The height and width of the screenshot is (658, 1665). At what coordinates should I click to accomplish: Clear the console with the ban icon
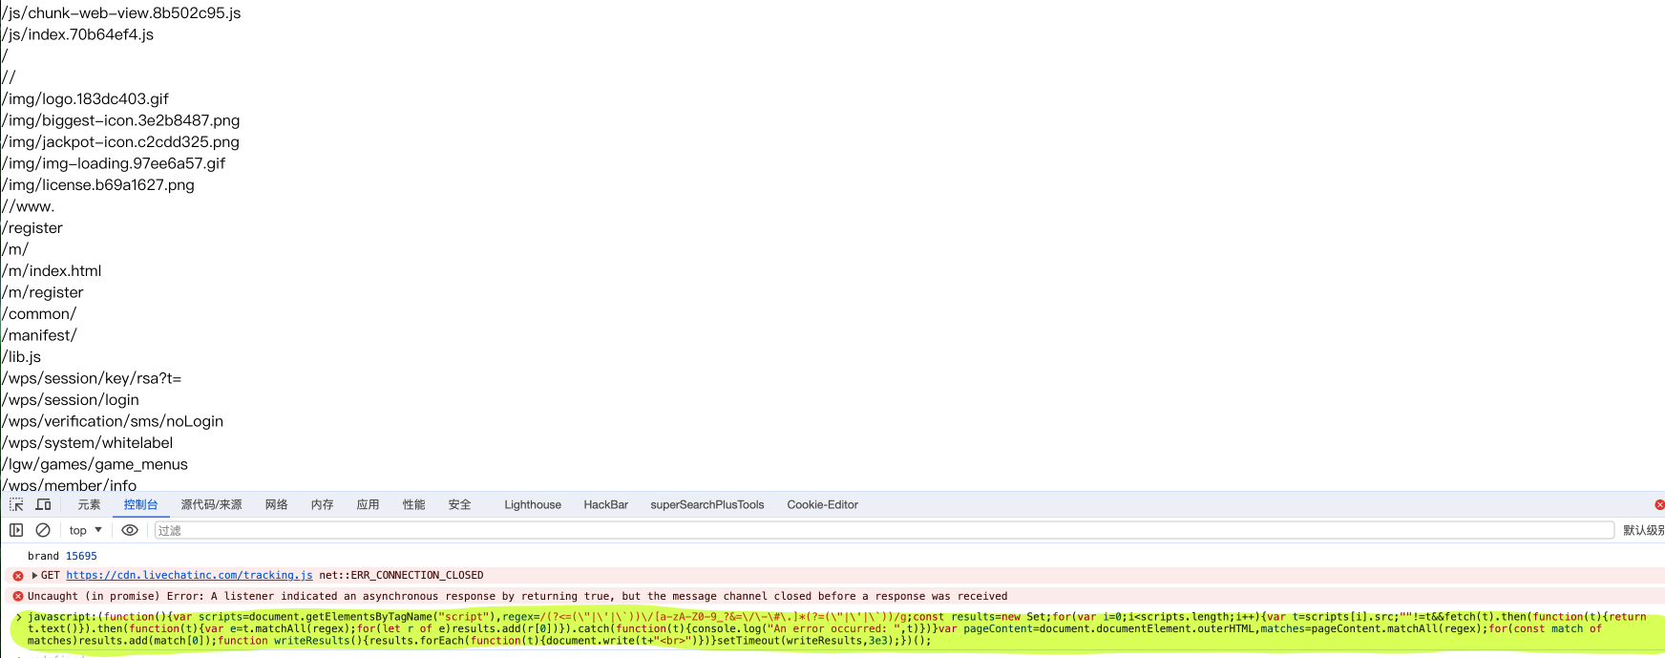(x=43, y=530)
